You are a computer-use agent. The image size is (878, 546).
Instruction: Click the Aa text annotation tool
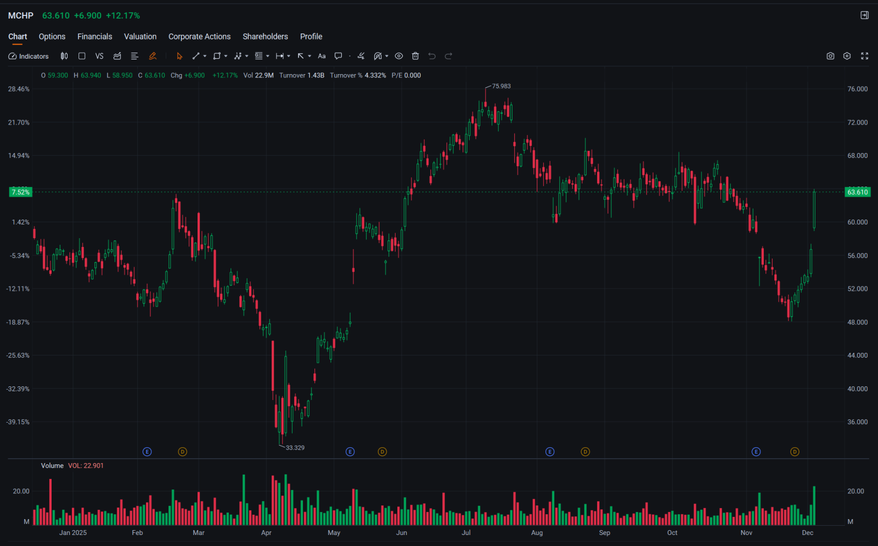322,55
